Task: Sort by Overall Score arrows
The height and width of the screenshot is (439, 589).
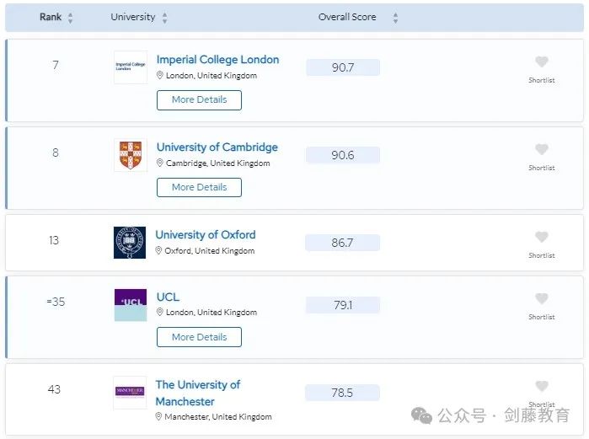Action: click(x=395, y=18)
